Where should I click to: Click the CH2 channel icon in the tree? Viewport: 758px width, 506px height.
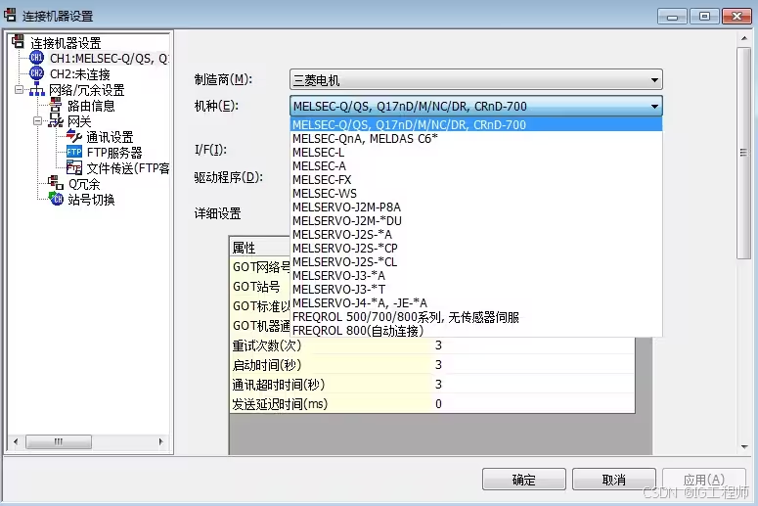click(x=37, y=73)
